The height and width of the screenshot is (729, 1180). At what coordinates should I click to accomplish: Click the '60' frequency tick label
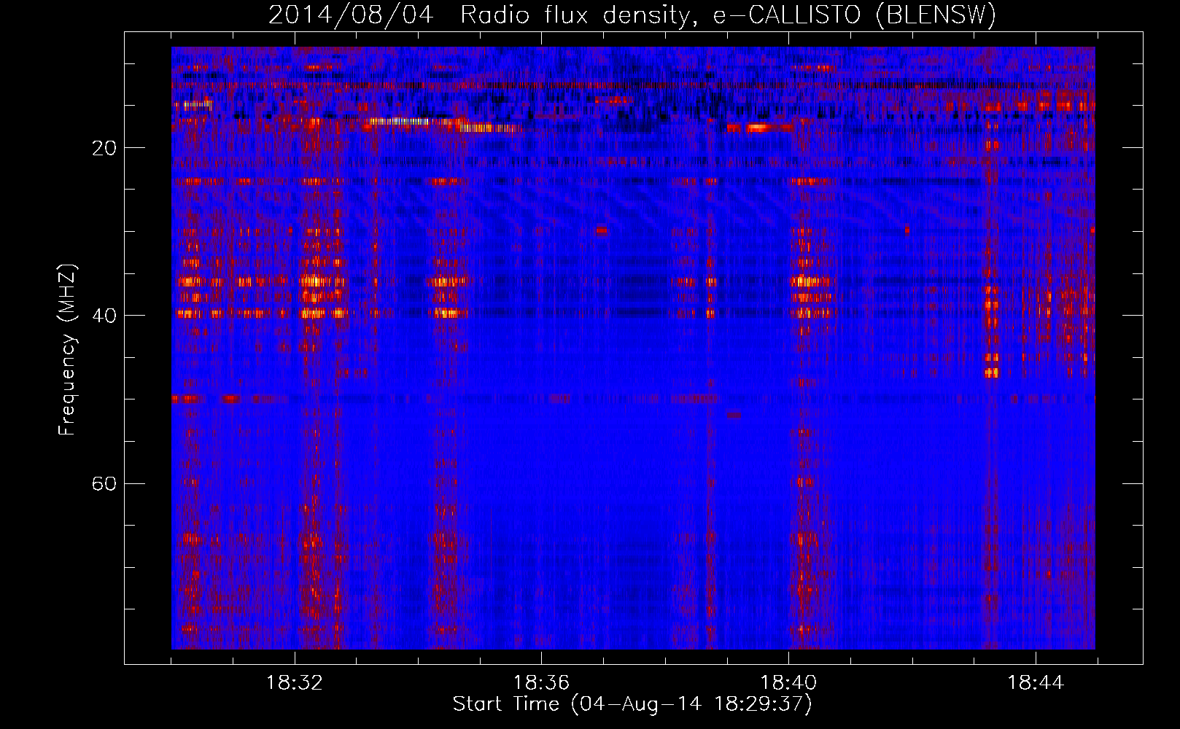pos(104,483)
